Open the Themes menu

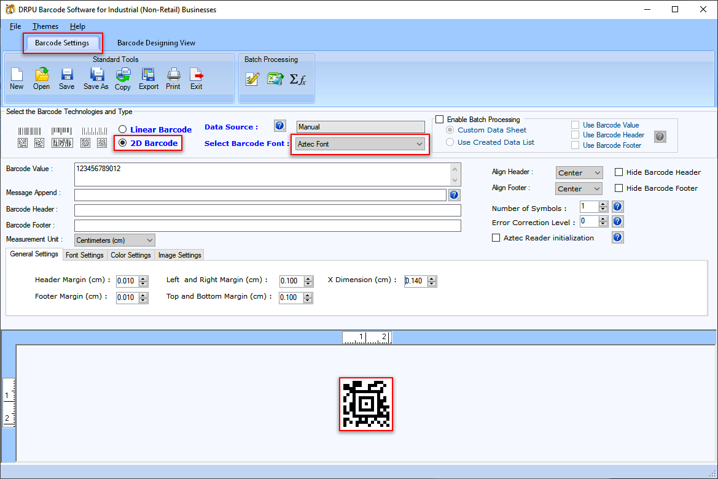pyautogui.click(x=45, y=26)
